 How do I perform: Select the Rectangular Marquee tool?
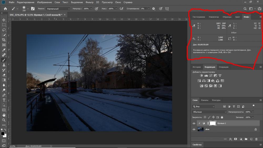[x=4, y=25]
